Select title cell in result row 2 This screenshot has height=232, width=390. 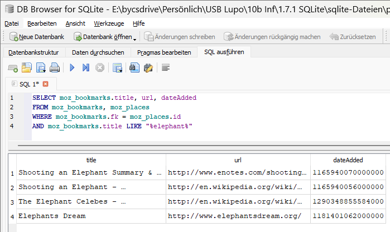[91, 187]
